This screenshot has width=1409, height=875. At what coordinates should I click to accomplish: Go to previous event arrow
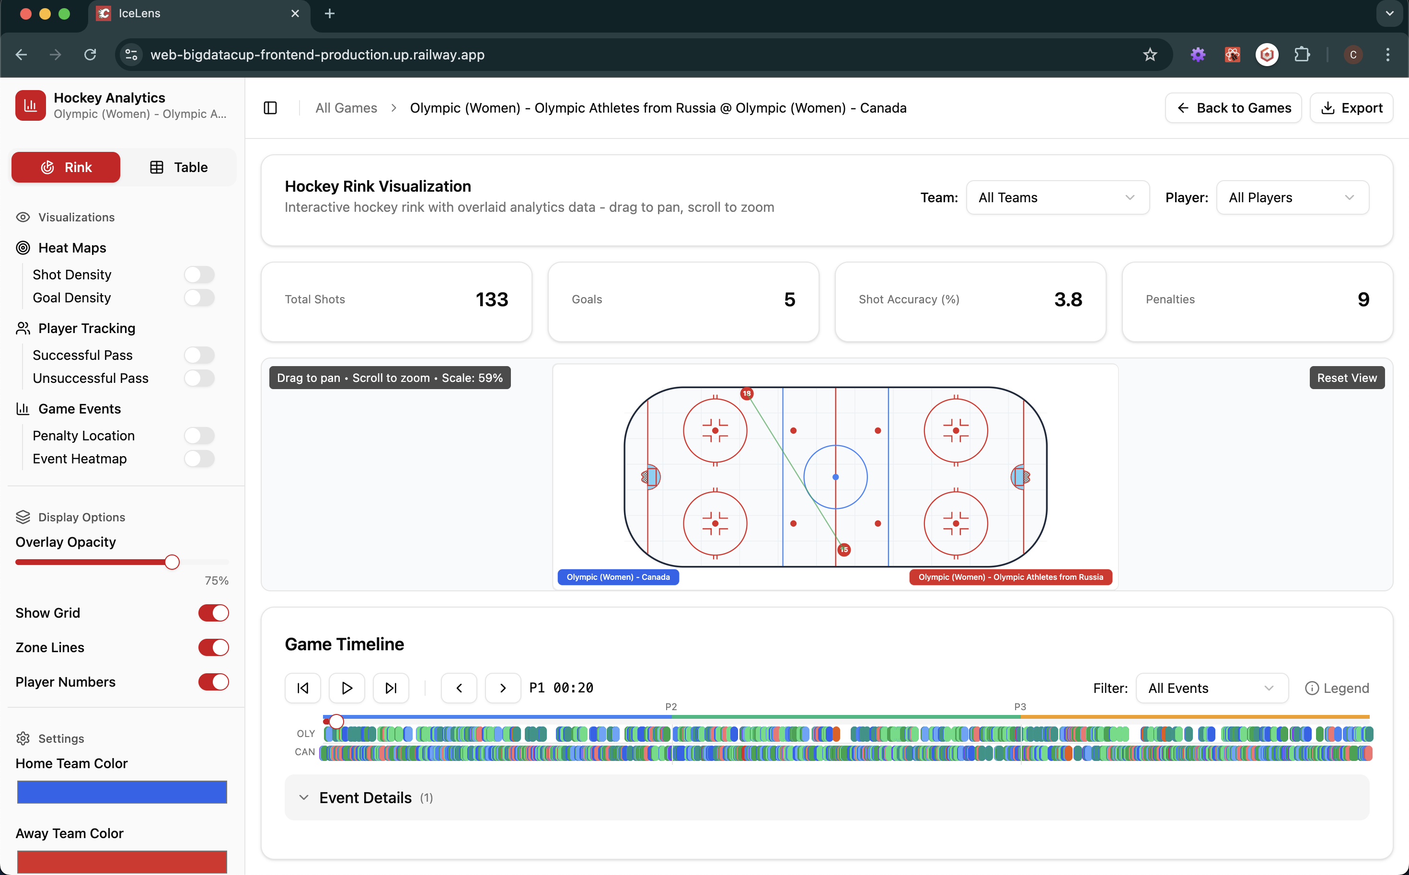click(459, 688)
